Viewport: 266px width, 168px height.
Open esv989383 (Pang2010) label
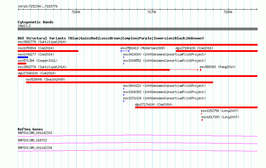[218, 67]
